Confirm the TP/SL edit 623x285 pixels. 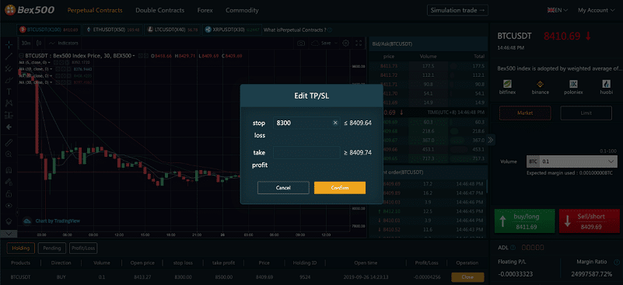click(340, 188)
